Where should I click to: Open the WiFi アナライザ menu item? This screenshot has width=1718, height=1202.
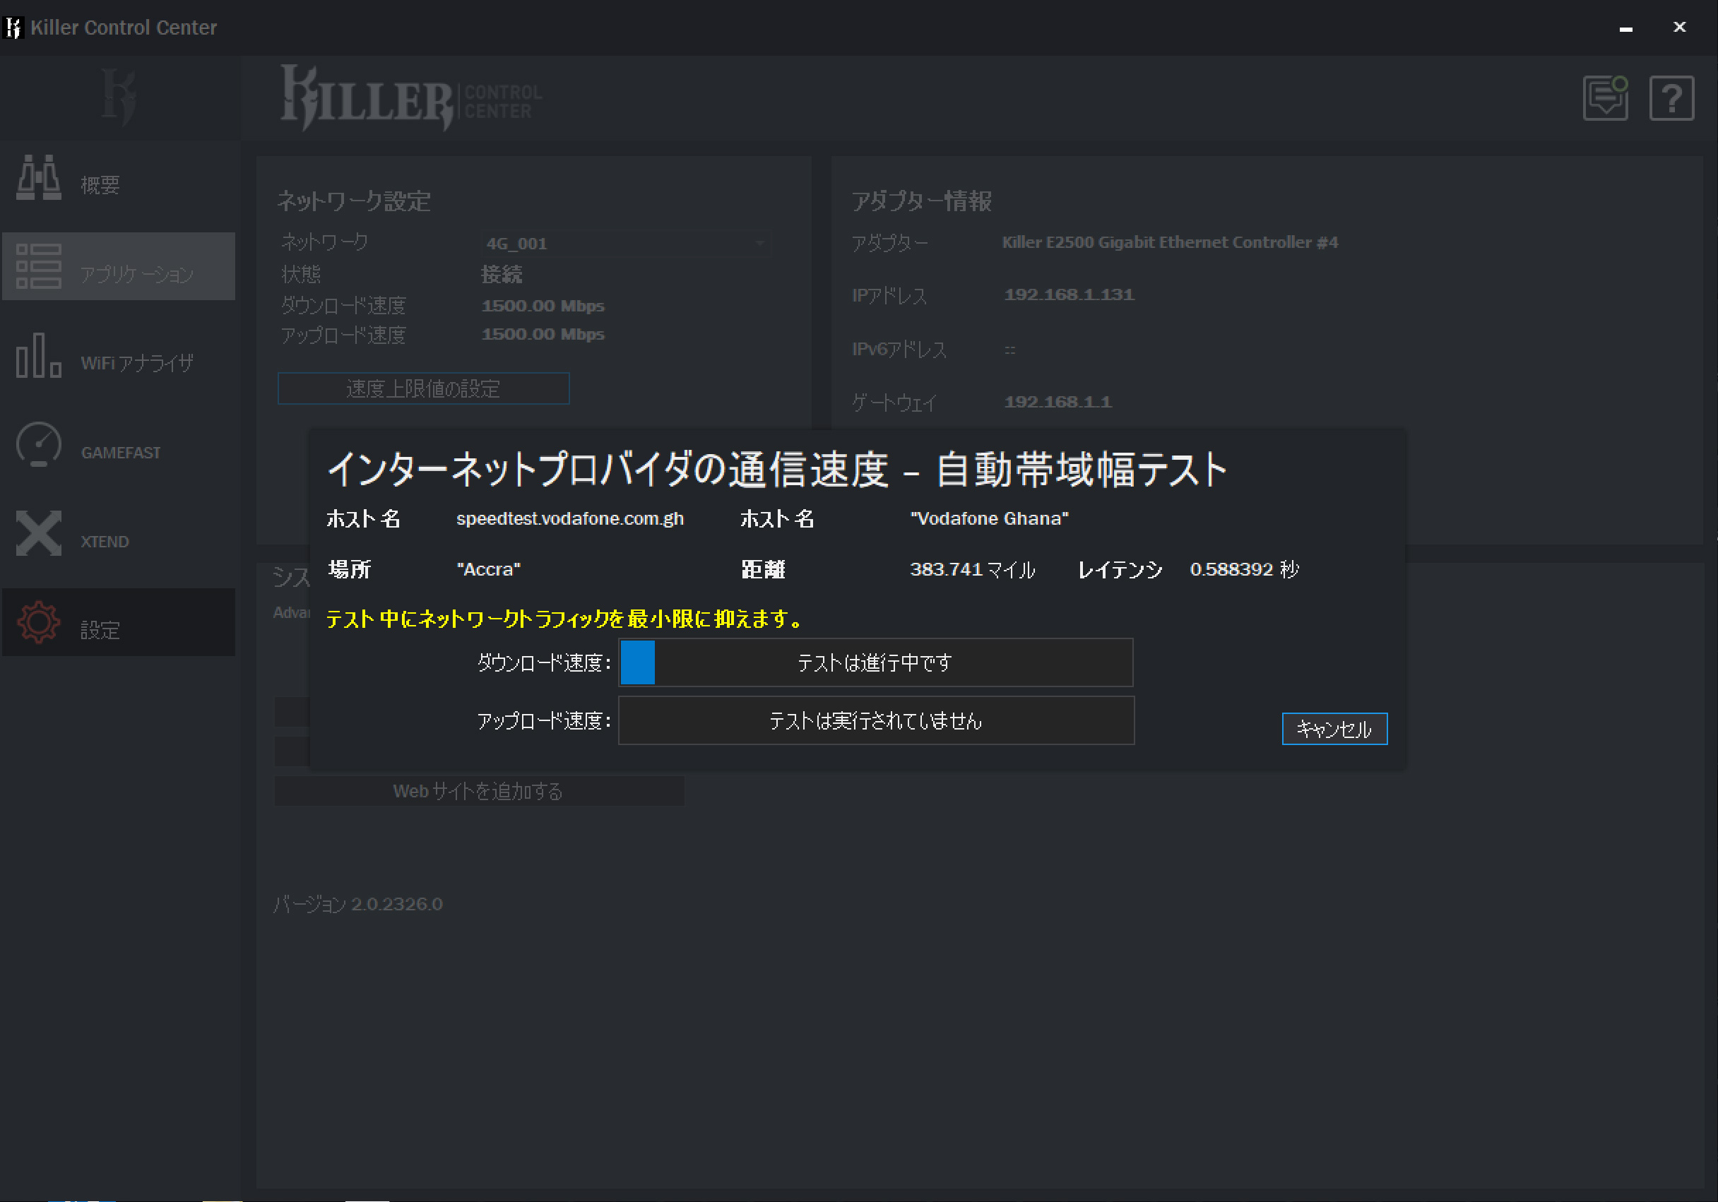[137, 364]
